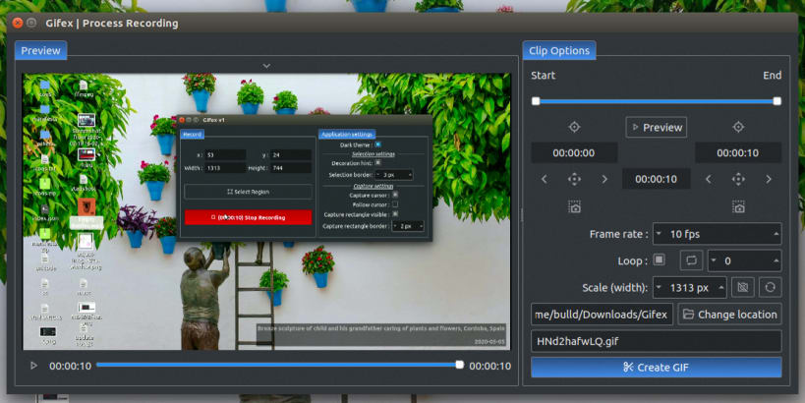Screen dimensions: 805x403
Task: Click the end time field above the arrows
Action: click(738, 153)
